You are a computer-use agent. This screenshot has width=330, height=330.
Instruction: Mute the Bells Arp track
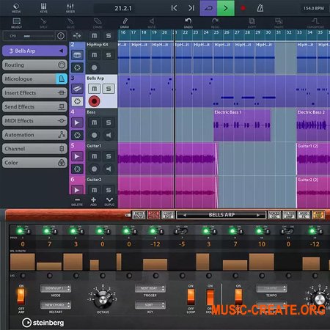click(x=94, y=89)
